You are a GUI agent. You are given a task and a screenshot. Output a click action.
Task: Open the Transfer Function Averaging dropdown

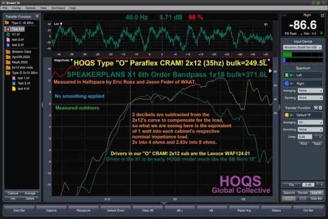pyautogui.click(x=310, y=122)
